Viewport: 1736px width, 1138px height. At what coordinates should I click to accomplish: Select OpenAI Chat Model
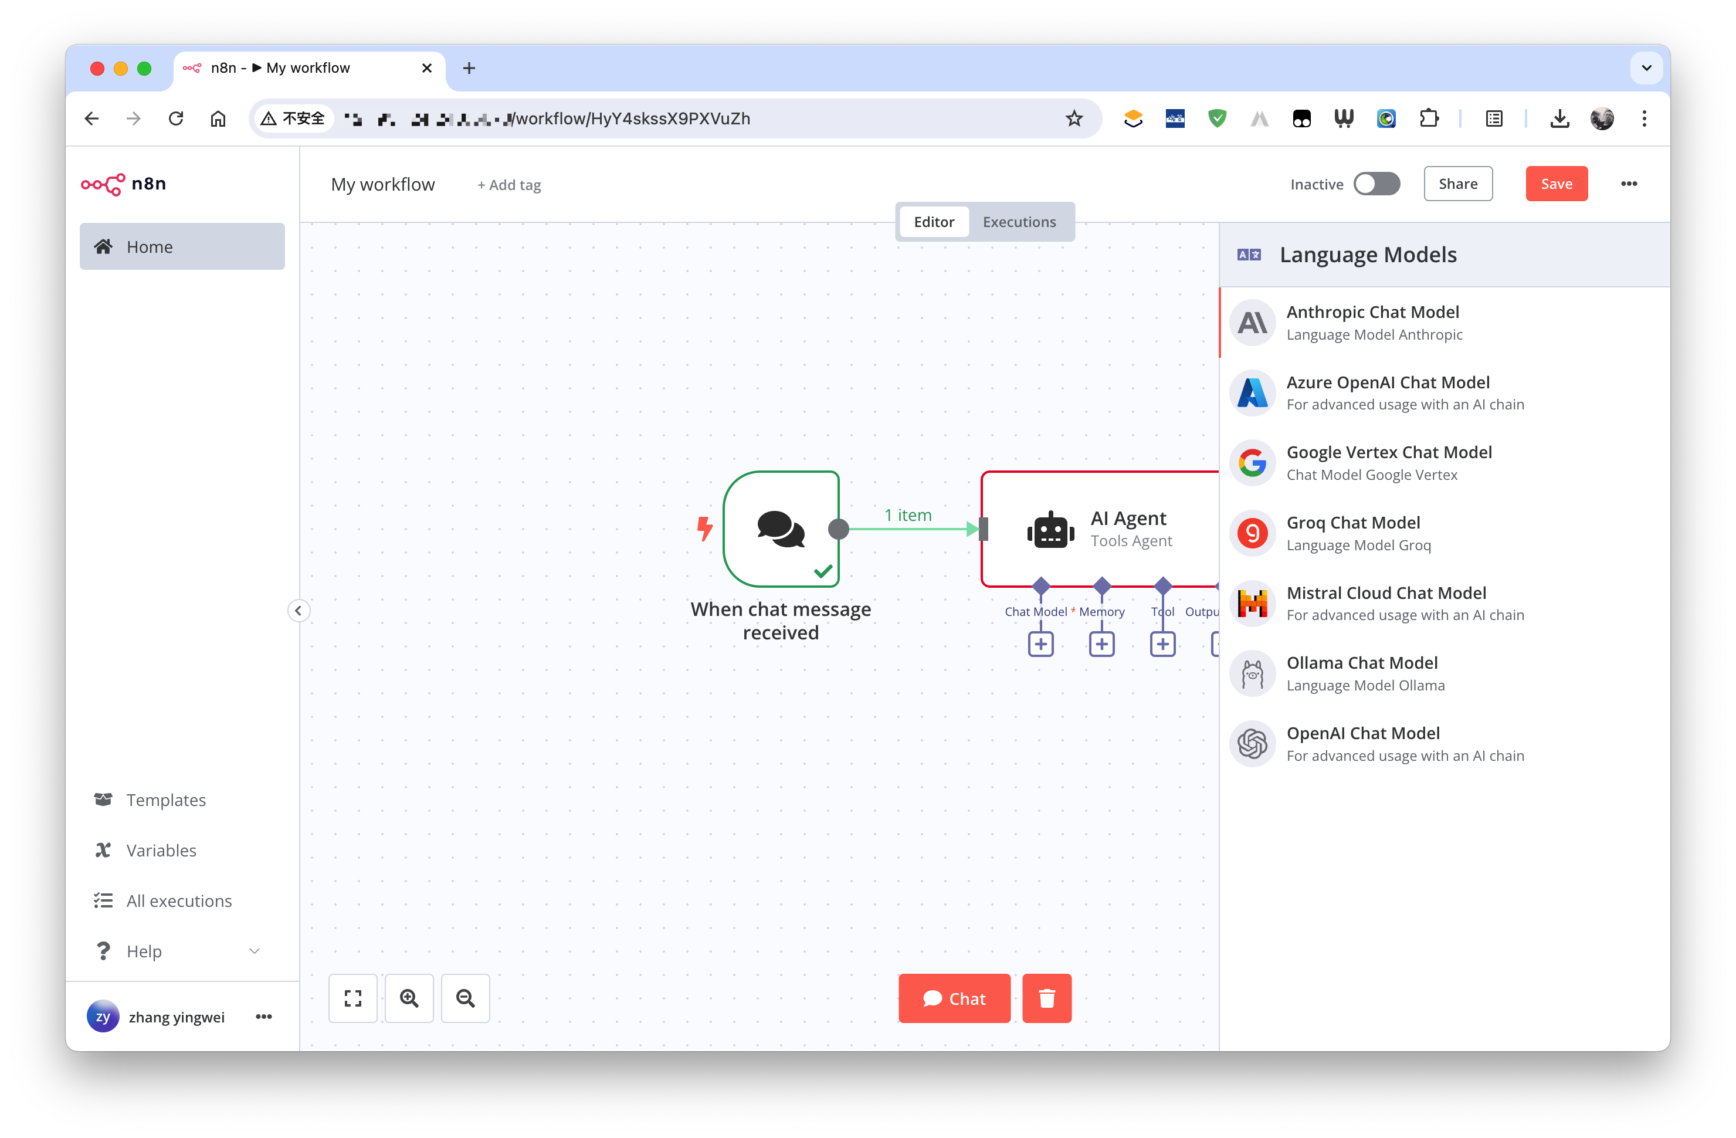pos(1445,744)
